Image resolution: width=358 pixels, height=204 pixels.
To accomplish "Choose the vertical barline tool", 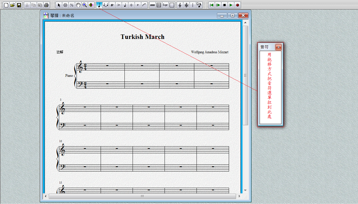I will [x=193, y=5].
